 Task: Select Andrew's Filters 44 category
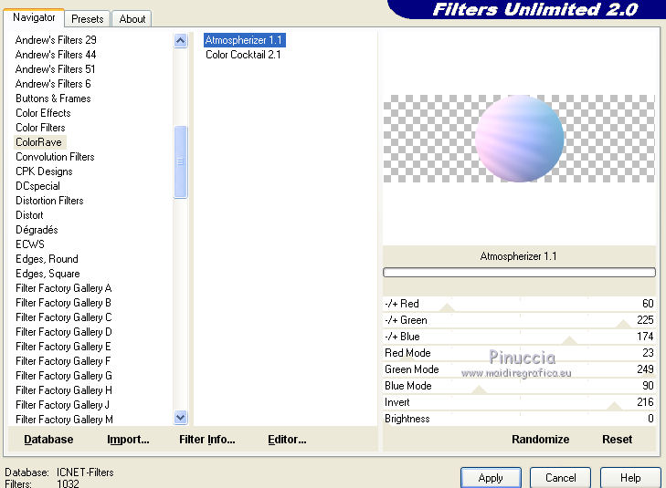coord(56,55)
